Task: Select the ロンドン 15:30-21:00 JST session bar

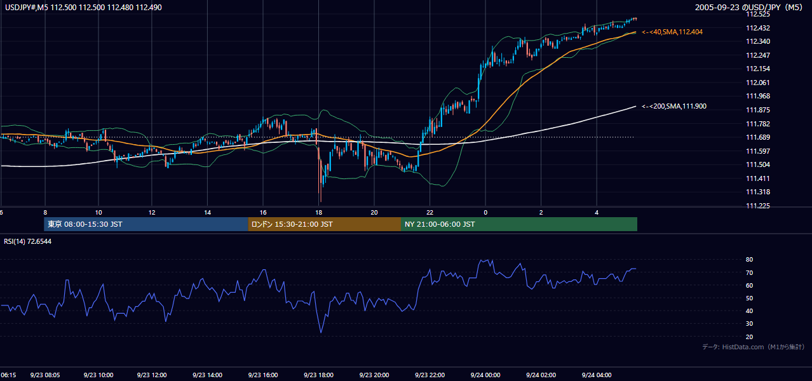Action: [324, 224]
